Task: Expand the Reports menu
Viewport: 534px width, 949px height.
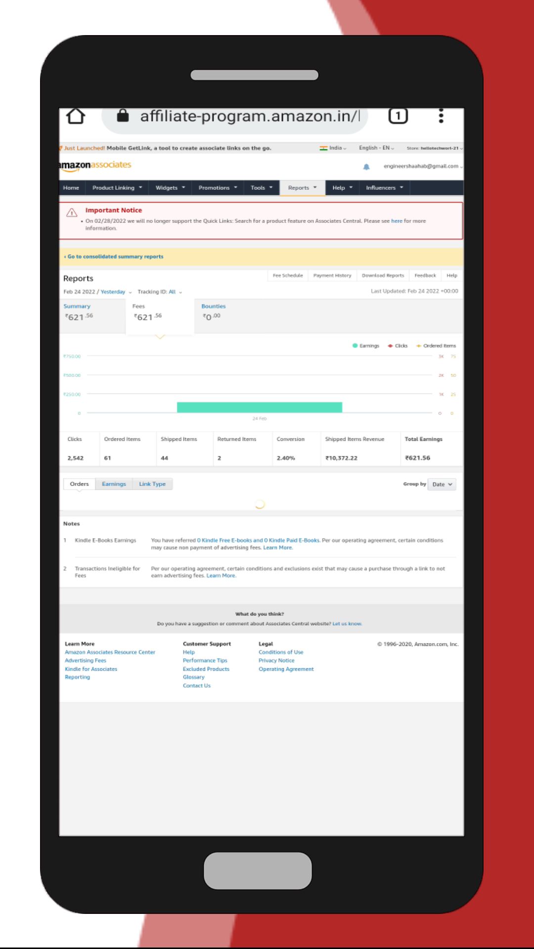Action: 303,188
